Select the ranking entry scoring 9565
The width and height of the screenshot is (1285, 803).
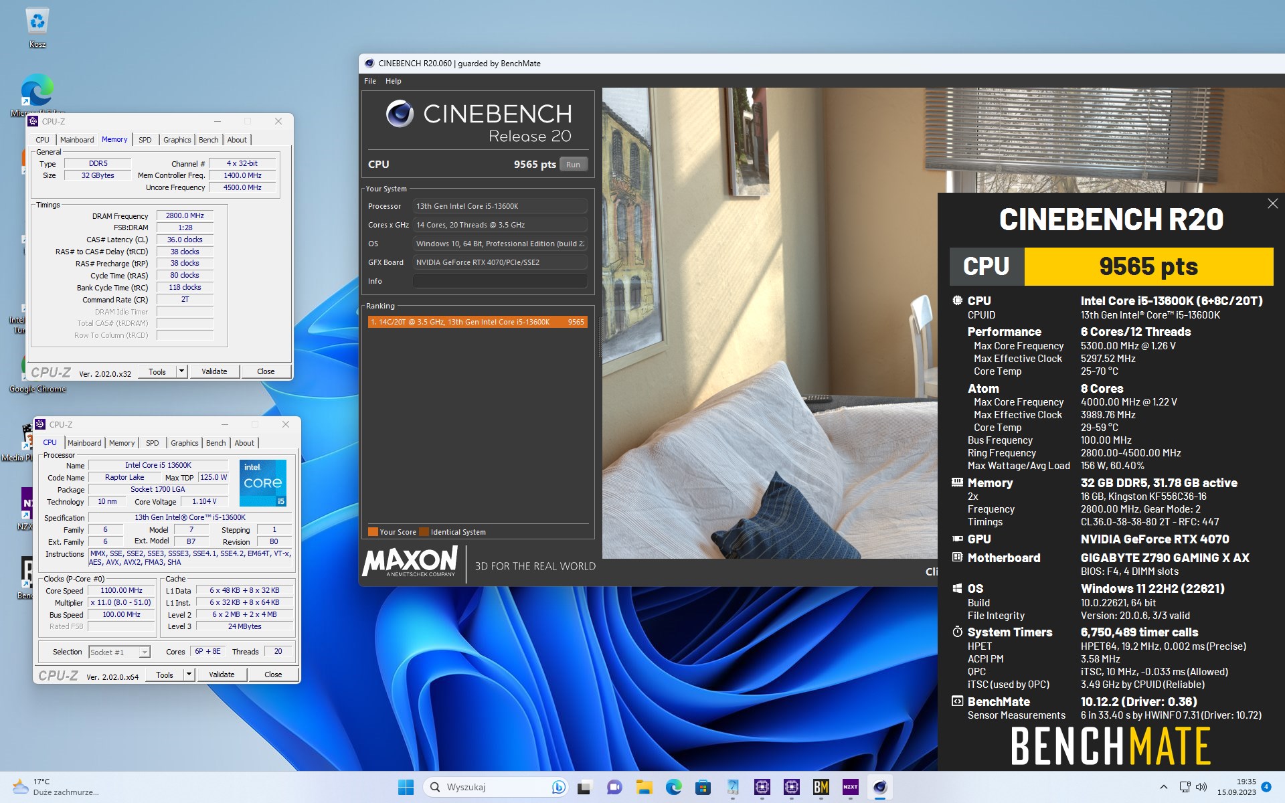pos(477,322)
